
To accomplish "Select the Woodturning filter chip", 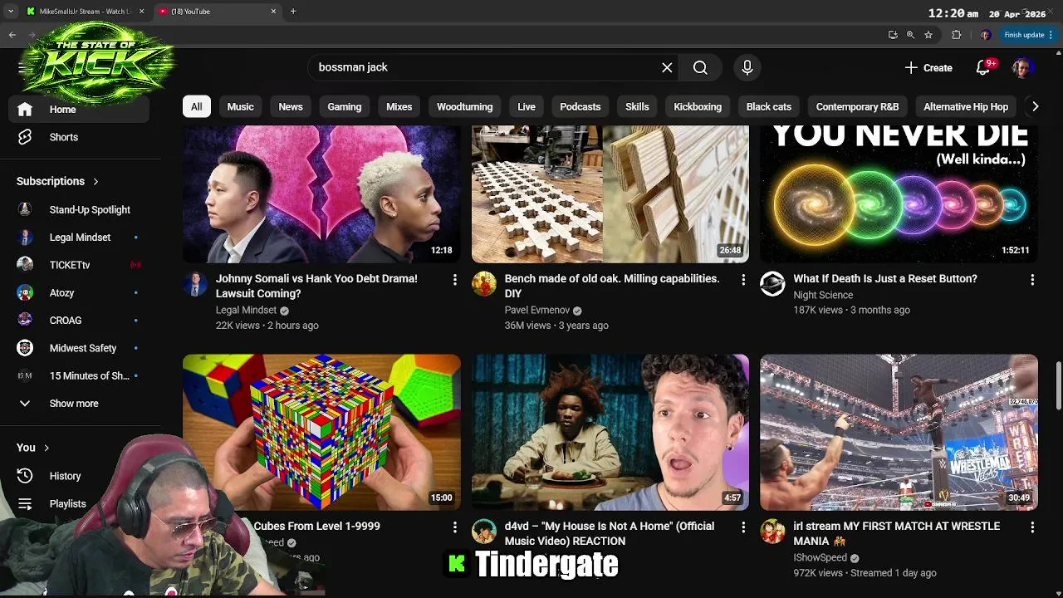I will (465, 106).
